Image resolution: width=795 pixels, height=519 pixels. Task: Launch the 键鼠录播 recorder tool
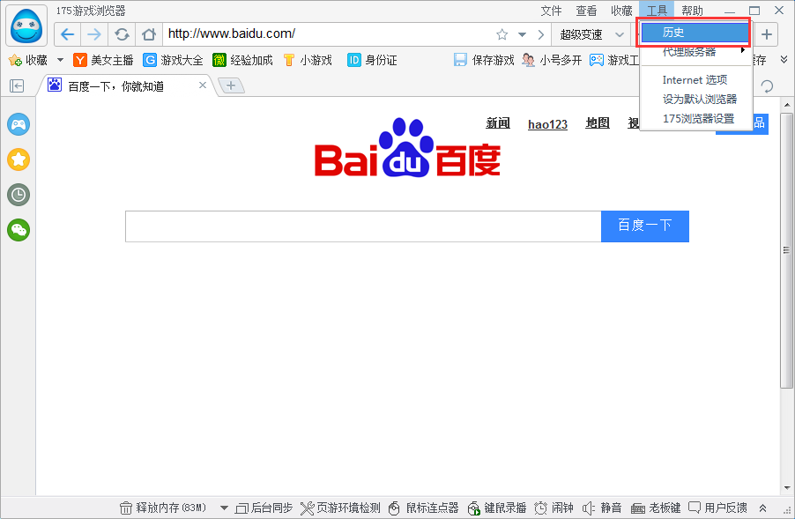pos(496,508)
